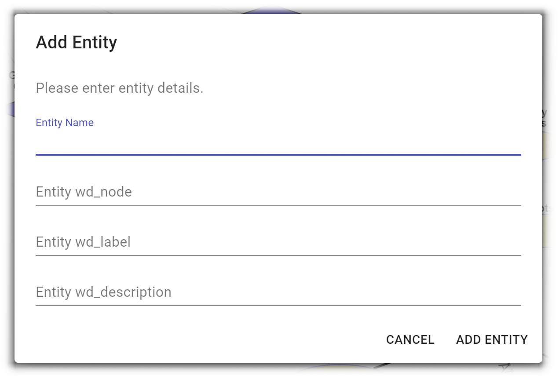Screen dimensions: 559x379
Task: Confirm with the ADD ENTITY button
Action: 492,340
